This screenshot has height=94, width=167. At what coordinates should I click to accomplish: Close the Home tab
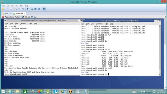click(x=10, y=14)
